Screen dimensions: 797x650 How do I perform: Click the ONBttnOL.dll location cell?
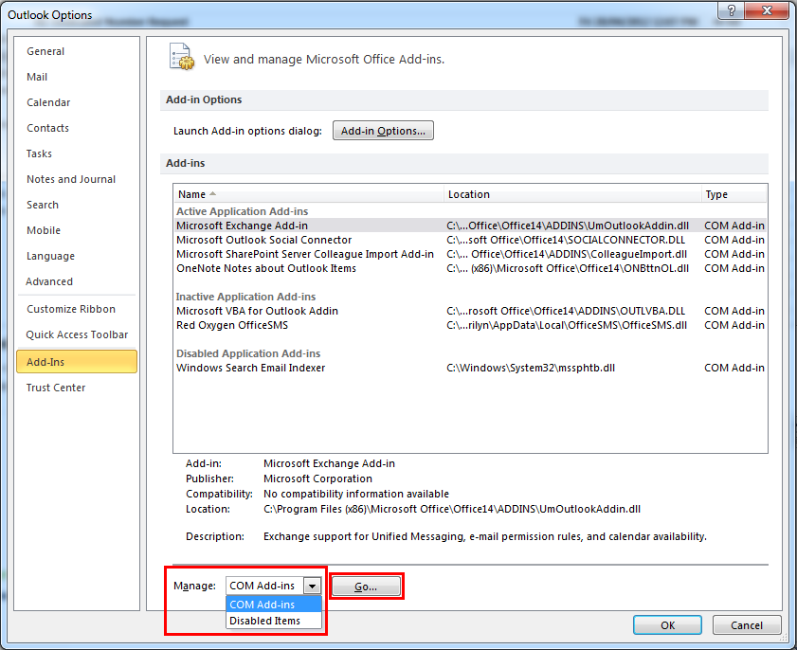click(568, 268)
